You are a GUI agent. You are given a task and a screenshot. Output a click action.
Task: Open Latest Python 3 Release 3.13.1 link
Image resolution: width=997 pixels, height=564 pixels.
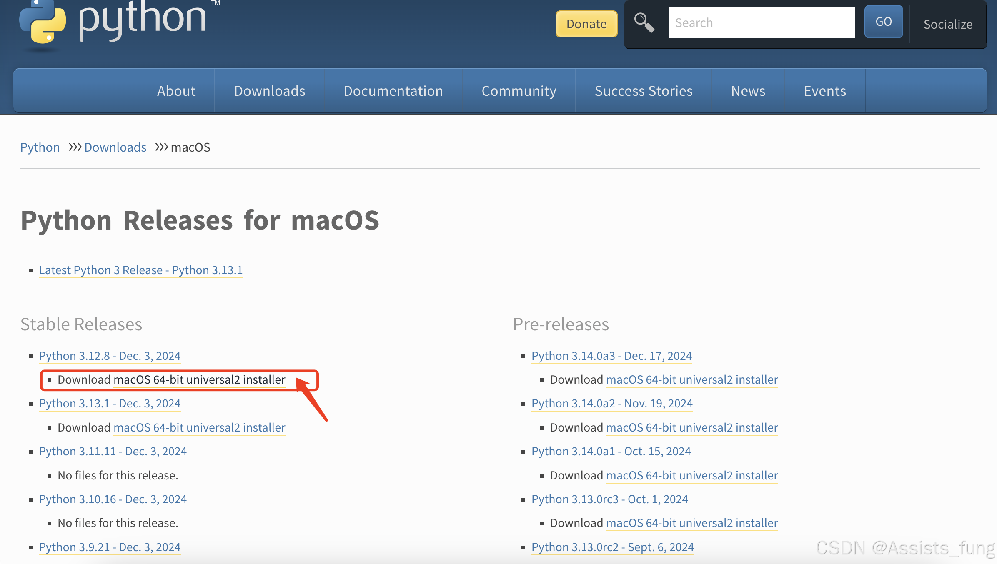click(140, 270)
